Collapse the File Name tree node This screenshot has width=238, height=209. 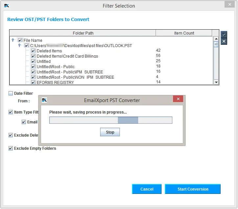click(x=13, y=40)
